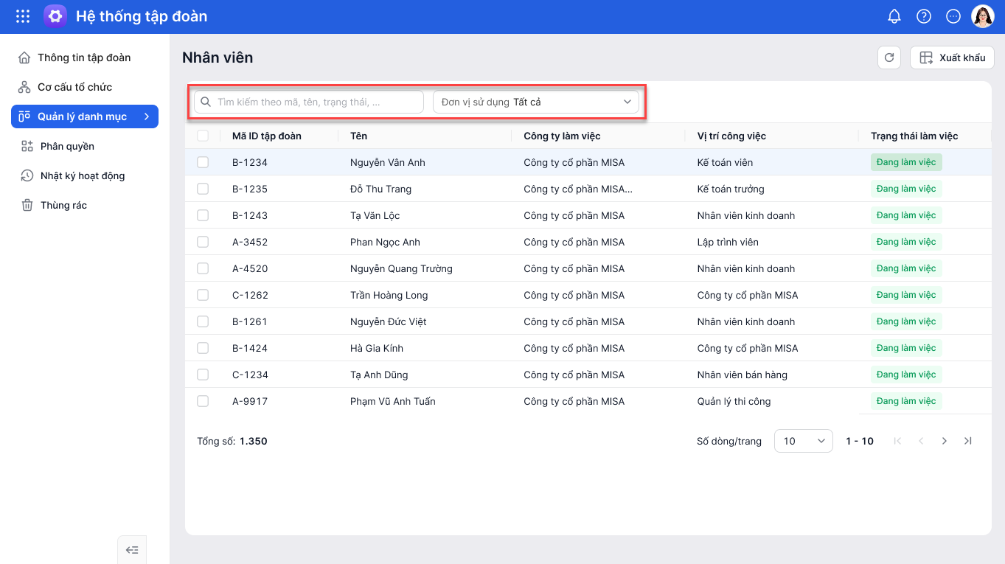Screen dimensions: 1005x564
Task: Collapse the sidebar with bottom arrow icon
Action: pyautogui.click(x=132, y=549)
